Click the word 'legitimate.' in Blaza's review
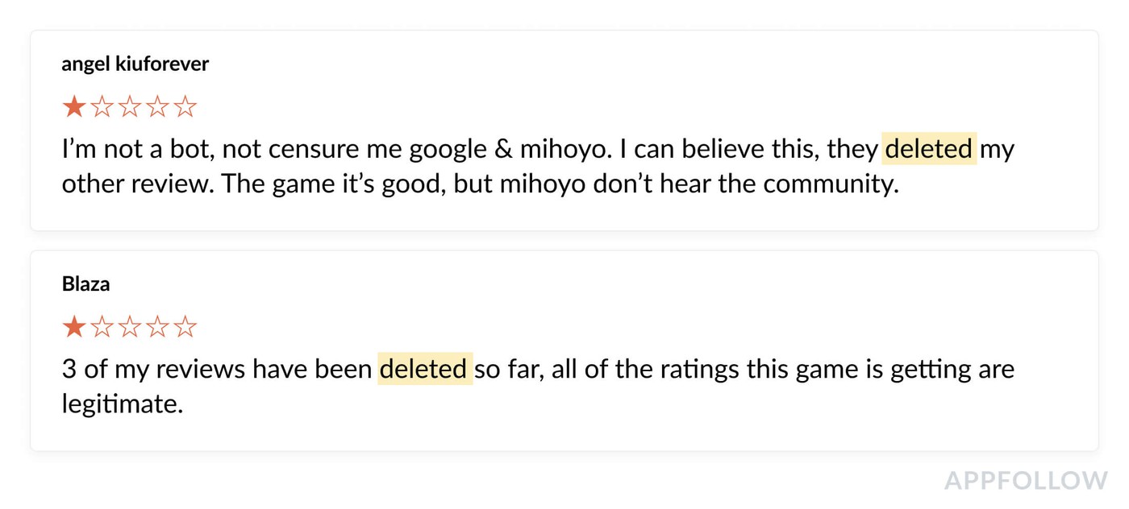The image size is (1129, 509). pyautogui.click(x=123, y=403)
